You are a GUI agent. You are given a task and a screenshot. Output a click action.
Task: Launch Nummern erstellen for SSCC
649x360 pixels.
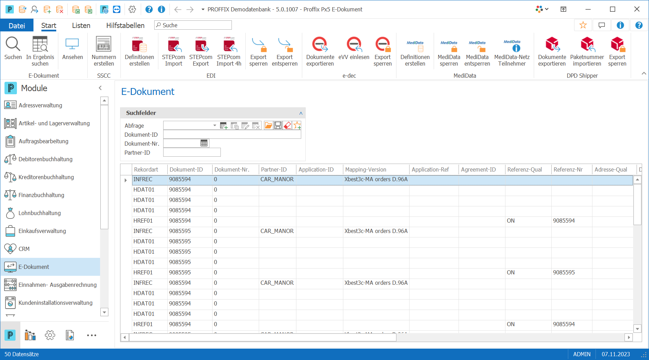pyautogui.click(x=104, y=51)
